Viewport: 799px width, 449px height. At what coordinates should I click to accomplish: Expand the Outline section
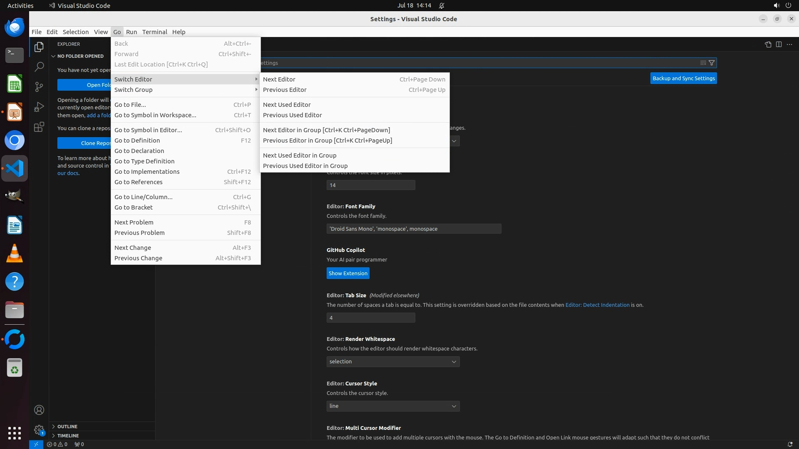pos(67,427)
